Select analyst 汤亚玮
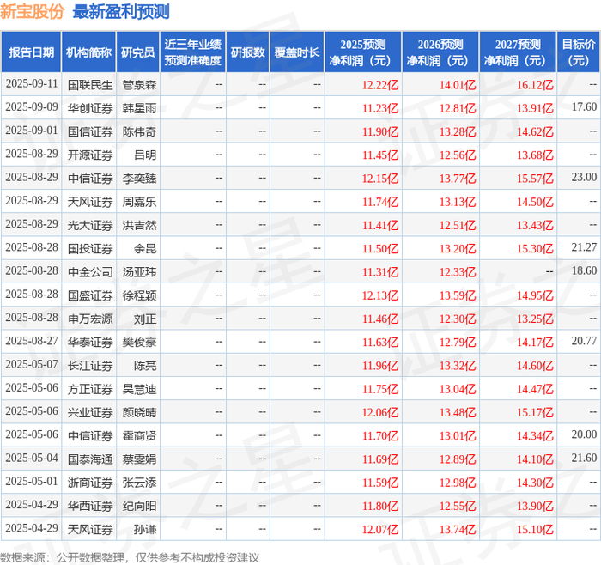The height and width of the screenshot is (565, 601). point(139,272)
